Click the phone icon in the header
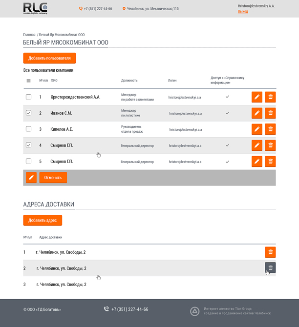 tap(81, 9)
